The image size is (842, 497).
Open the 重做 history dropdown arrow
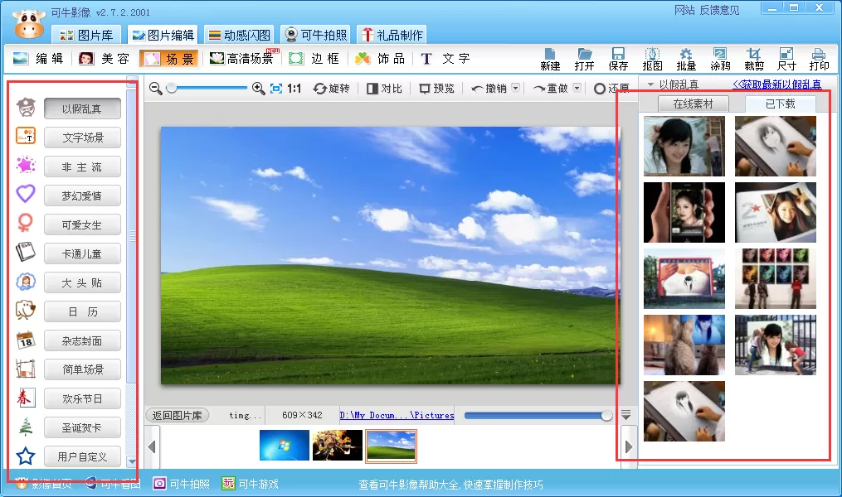click(x=577, y=88)
